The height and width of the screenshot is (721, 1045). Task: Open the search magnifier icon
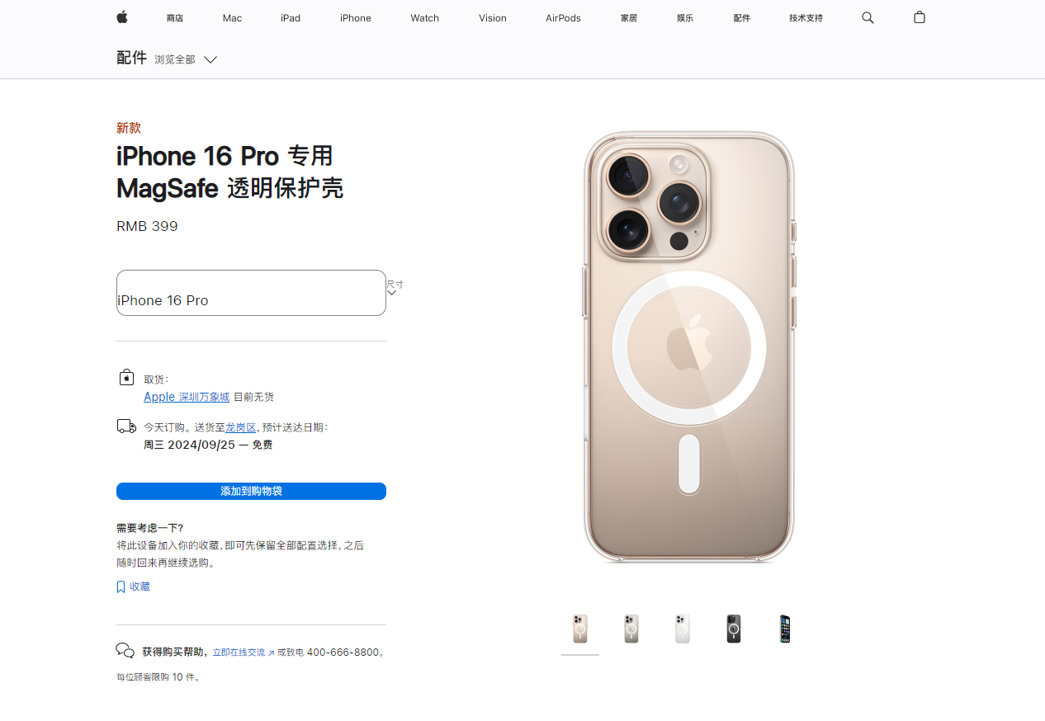(x=868, y=17)
